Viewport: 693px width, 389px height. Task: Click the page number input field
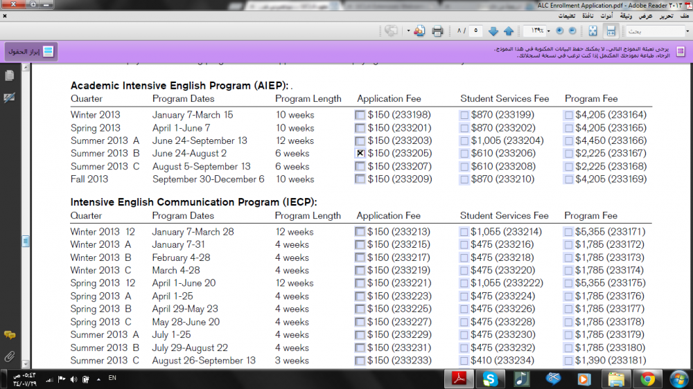(x=475, y=31)
